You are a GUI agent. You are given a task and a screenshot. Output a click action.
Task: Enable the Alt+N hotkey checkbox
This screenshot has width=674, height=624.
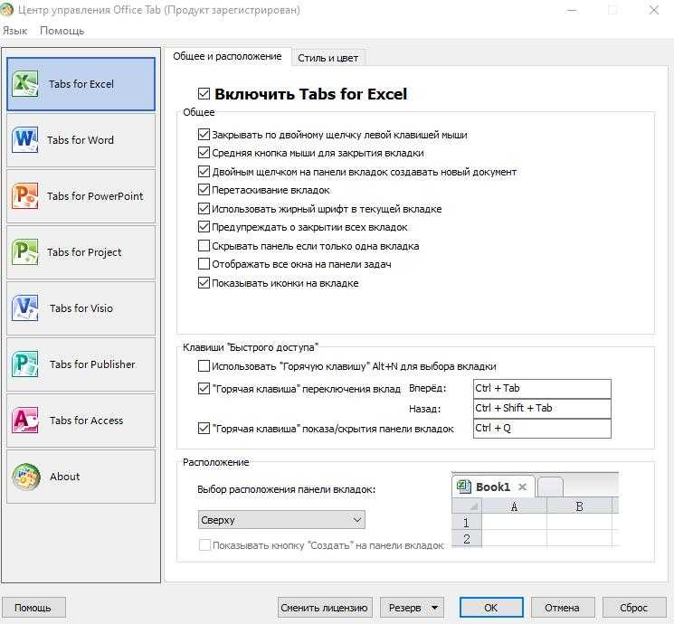coord(204,365)
